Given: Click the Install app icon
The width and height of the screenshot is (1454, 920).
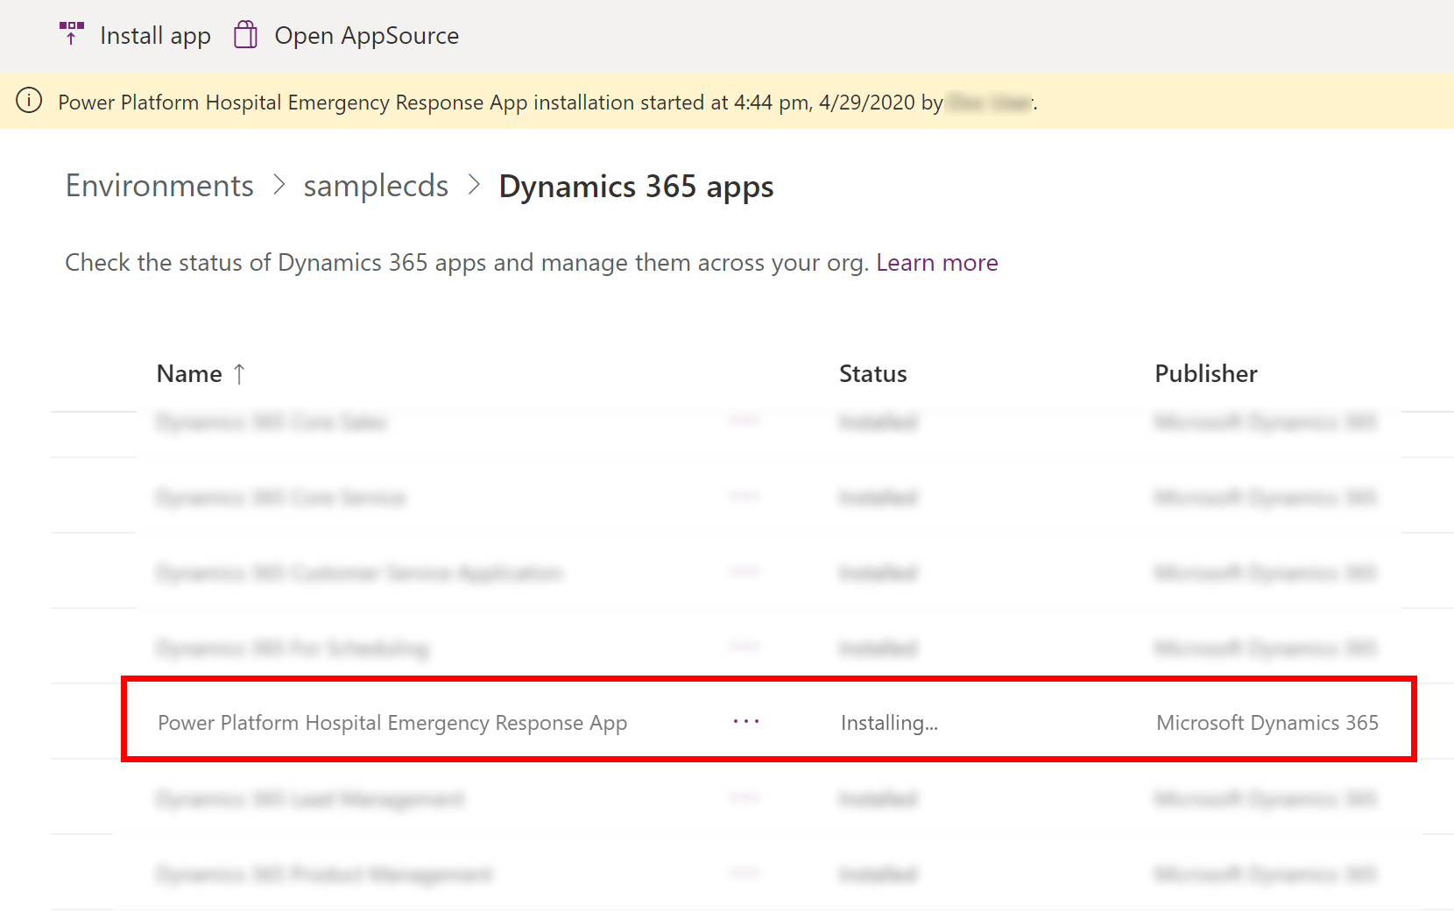Looking at the screenshot, I should 72,34.
